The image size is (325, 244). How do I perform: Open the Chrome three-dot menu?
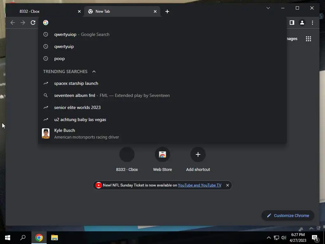(312, 23)
